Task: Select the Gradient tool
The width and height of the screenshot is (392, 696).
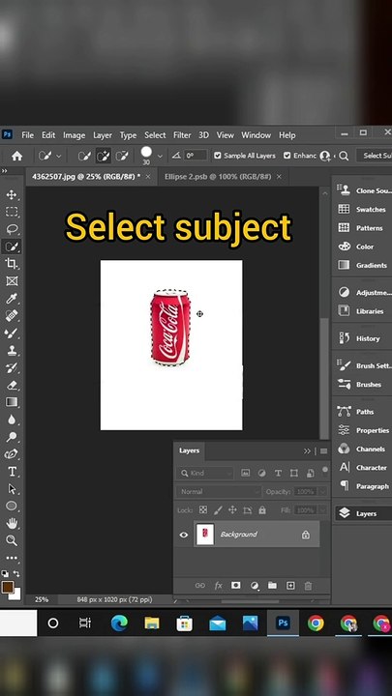Action: coord(12,402)
